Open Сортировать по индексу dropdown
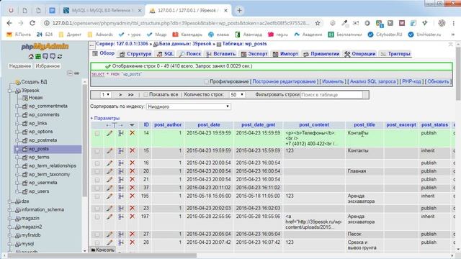This screenshot has height=259, width=461. click(189, 106)
